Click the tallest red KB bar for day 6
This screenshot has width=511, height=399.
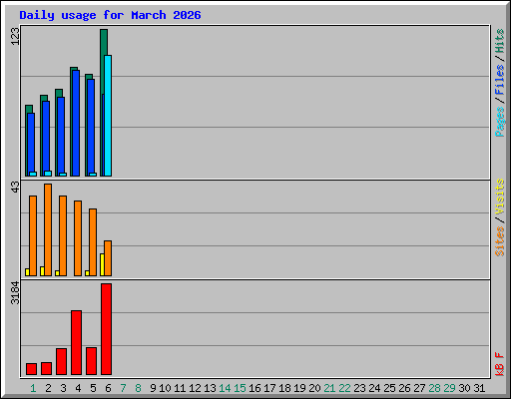tap(107, 329)
